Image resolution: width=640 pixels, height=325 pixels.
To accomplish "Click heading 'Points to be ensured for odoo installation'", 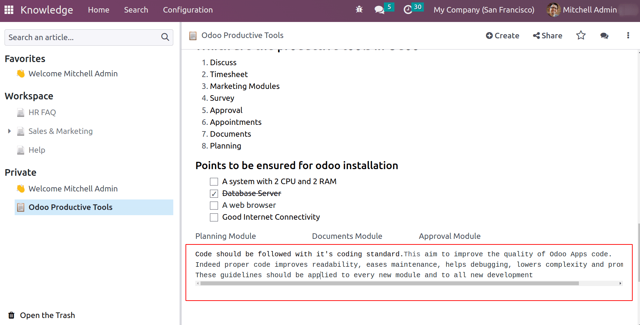I will coord(297,165).
